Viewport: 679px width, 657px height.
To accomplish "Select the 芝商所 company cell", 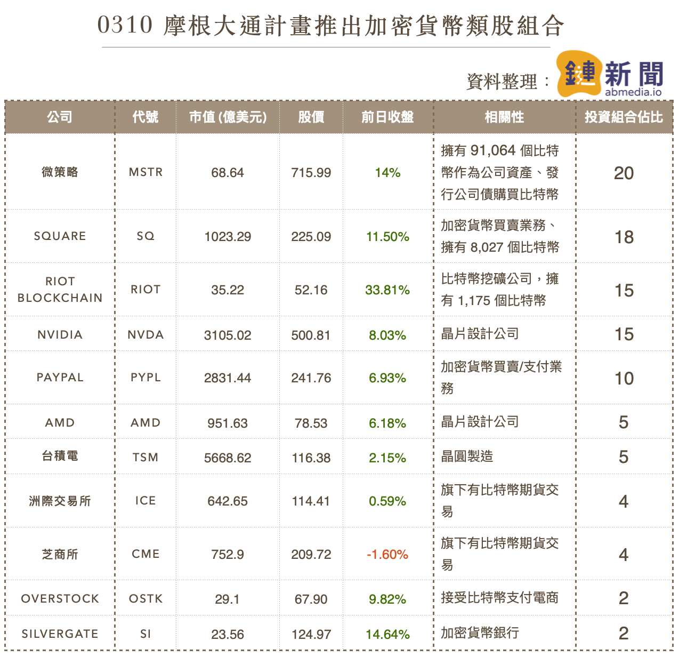I will 60,554.
